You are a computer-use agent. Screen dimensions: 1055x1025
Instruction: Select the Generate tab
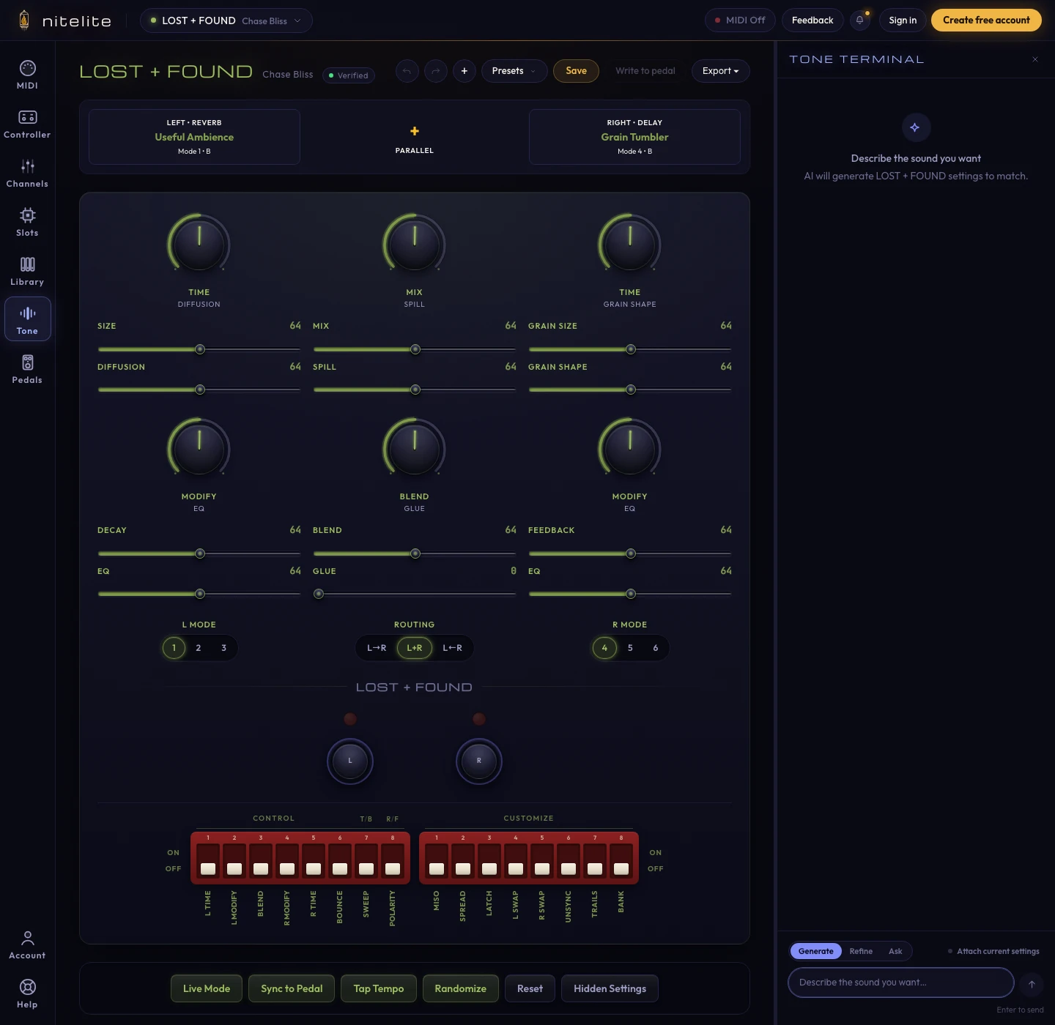coord(816,951)
